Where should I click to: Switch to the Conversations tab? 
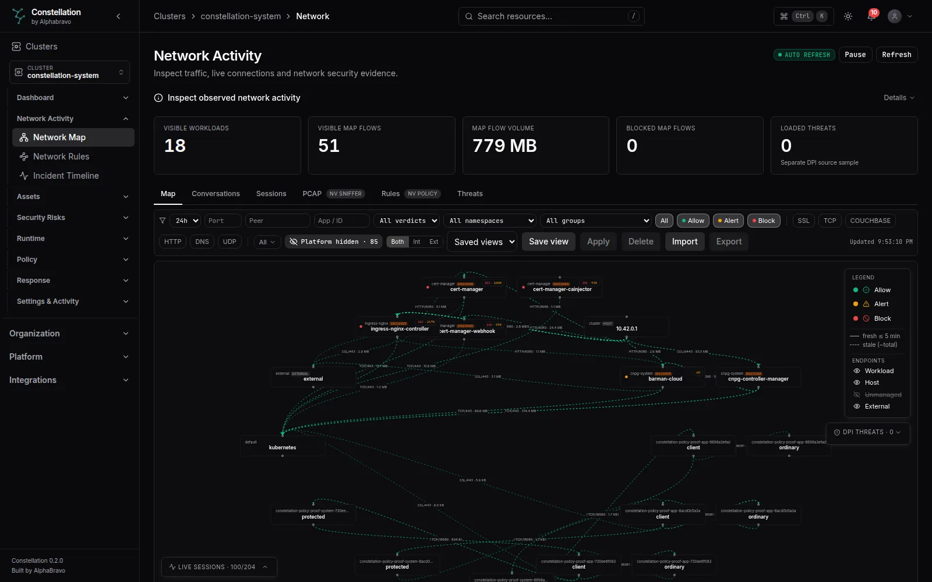216,194
